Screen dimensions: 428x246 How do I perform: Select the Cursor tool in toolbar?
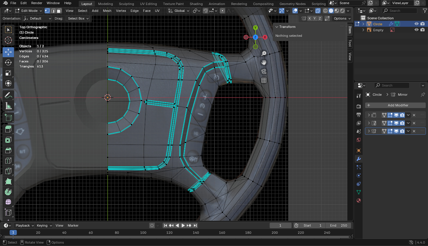point(8,40)
